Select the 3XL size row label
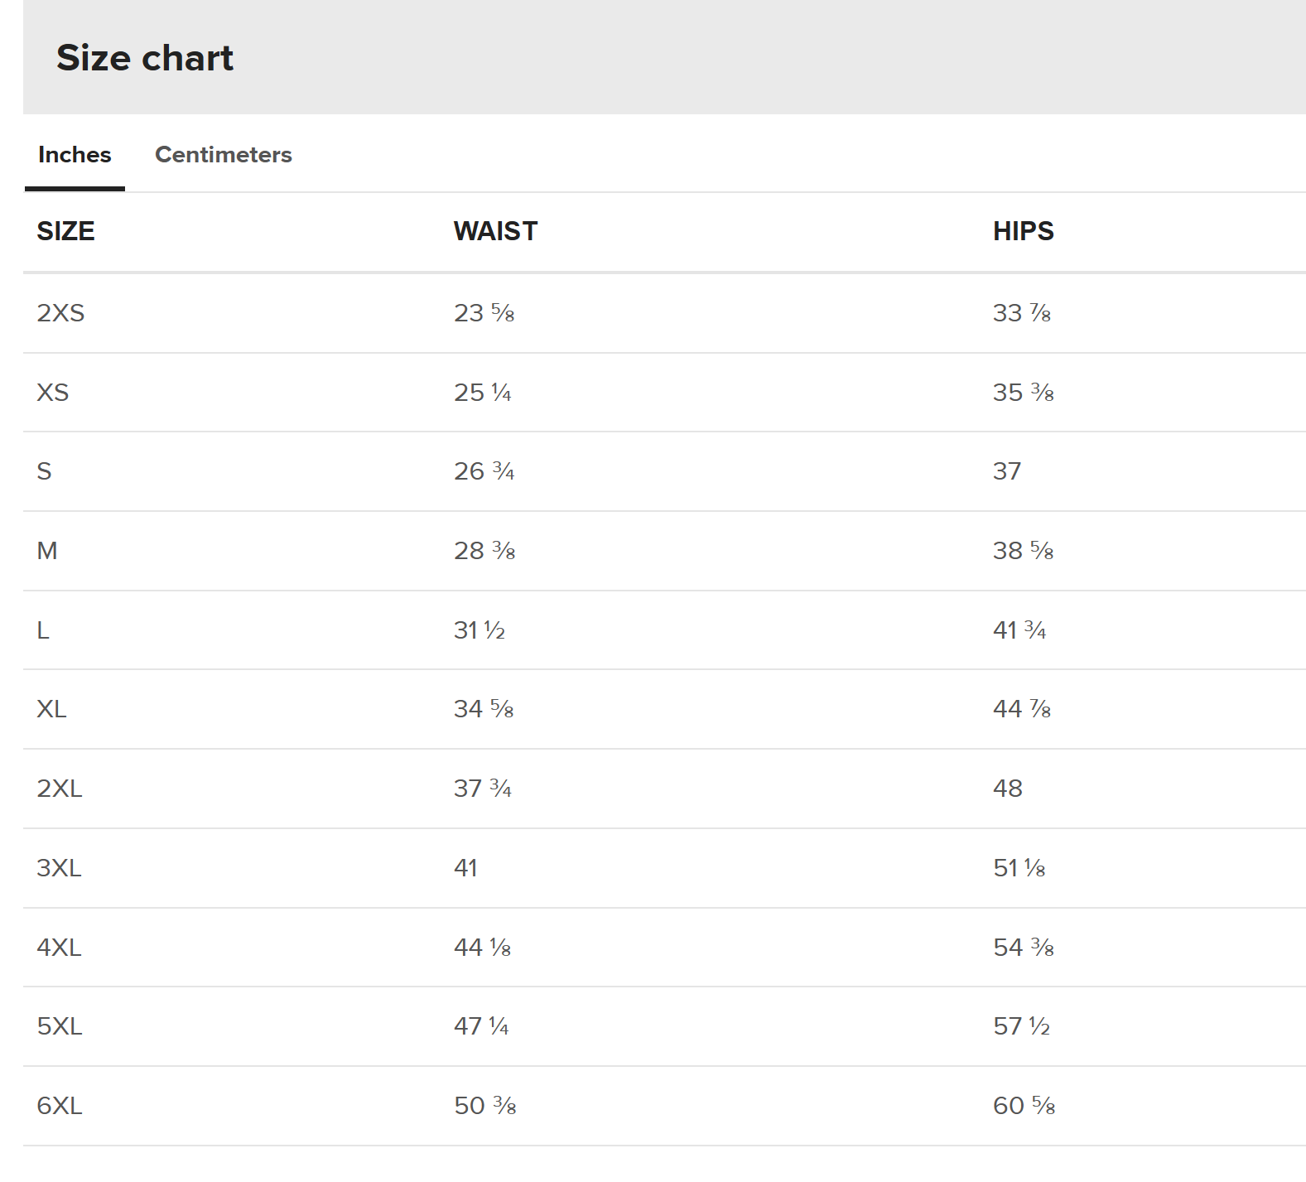The image size is (1306, 1182). 59,868
